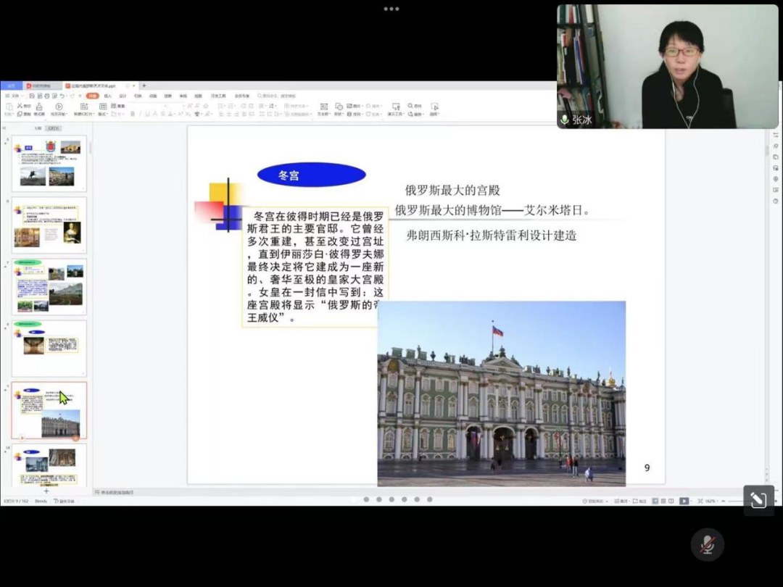783x587 pixels.
Task: Click the add slide plus below thumbnails
Action: coord(46,491)
